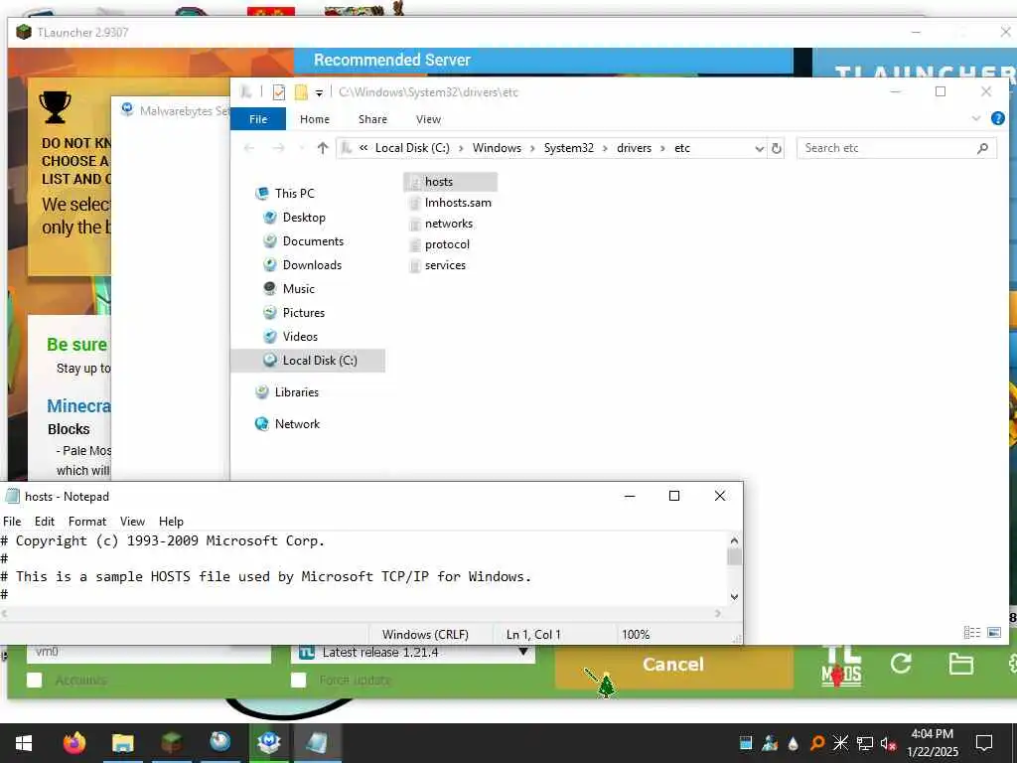Click Cancel button in TLauncher
The height and width of the screenshot is (763, 1017).
[x=673, y=665]
